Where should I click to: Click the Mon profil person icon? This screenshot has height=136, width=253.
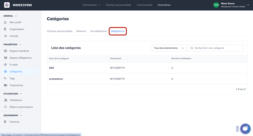(x=5, y=22)
